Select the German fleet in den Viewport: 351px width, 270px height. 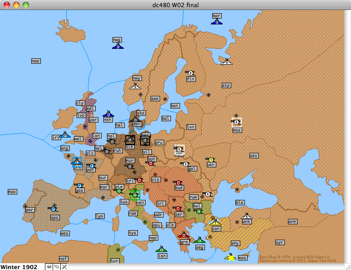tap(135, 120)
